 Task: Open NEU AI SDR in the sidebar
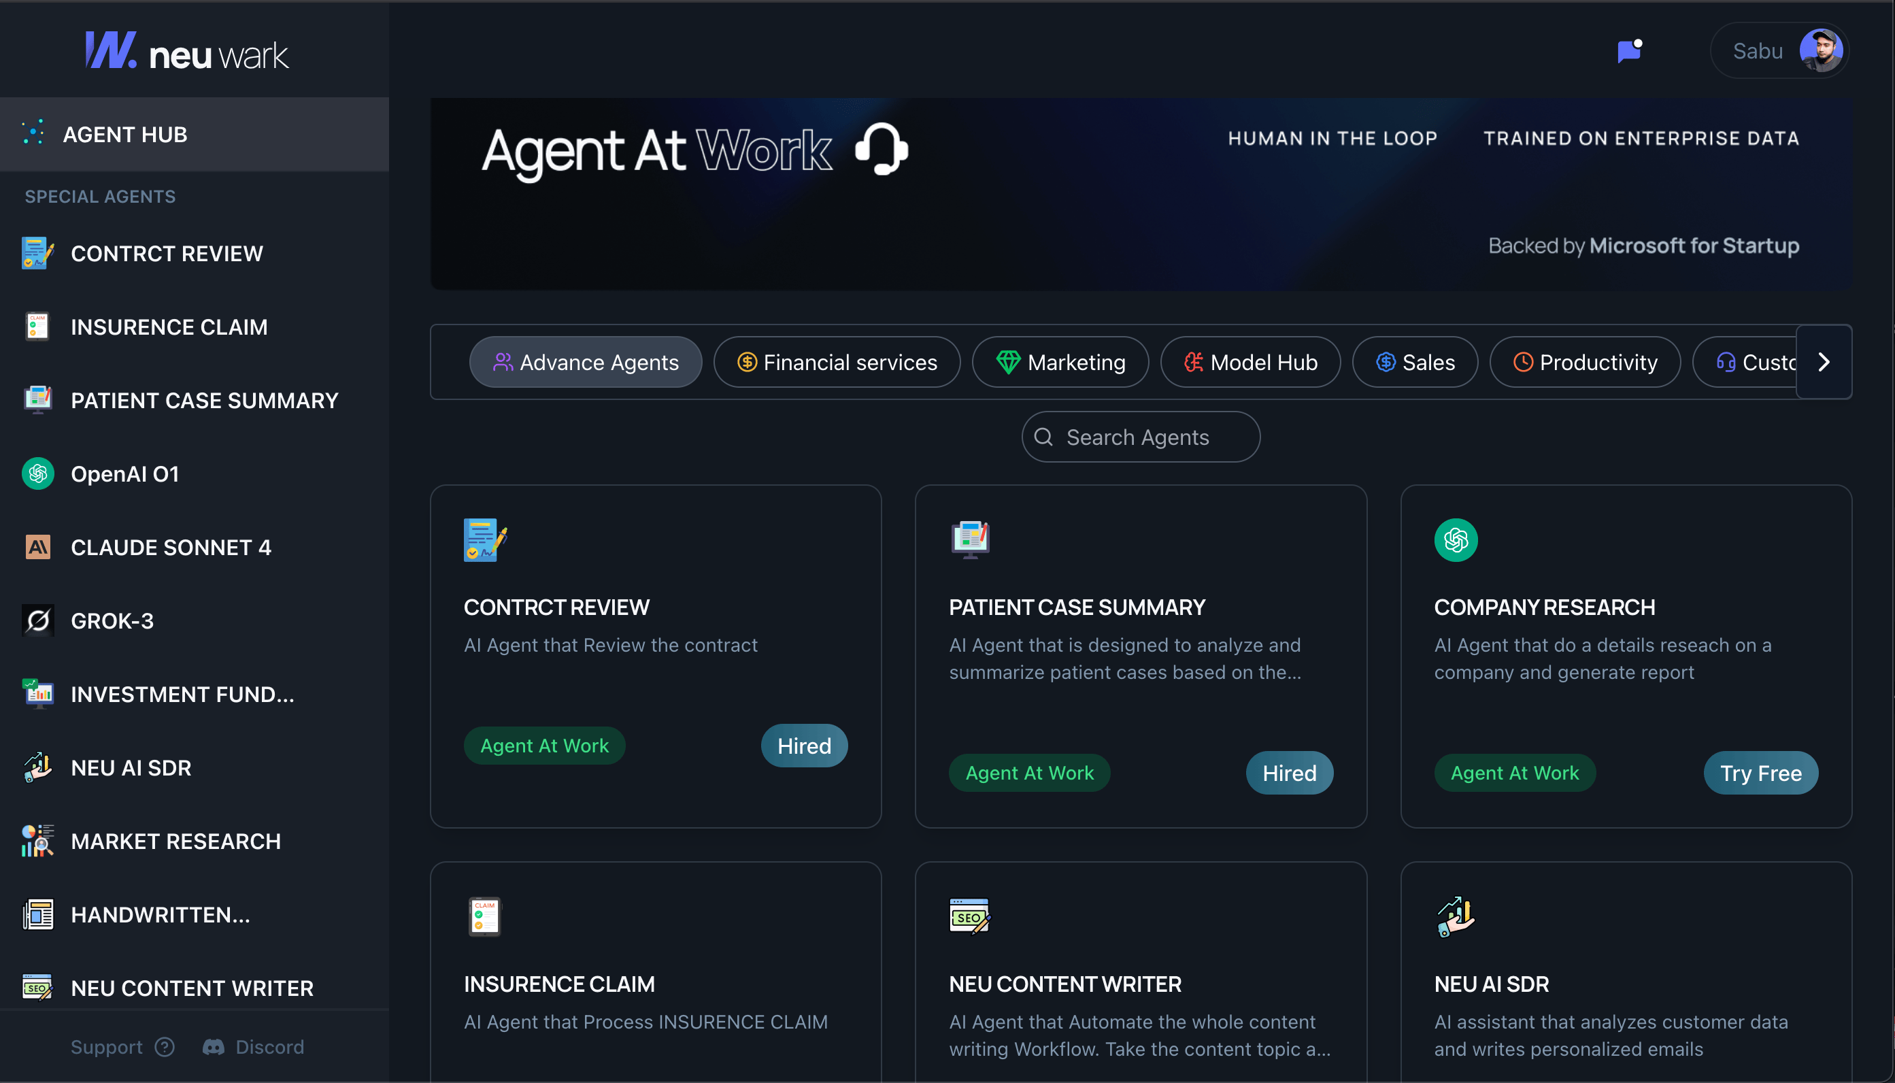point(131,767)
